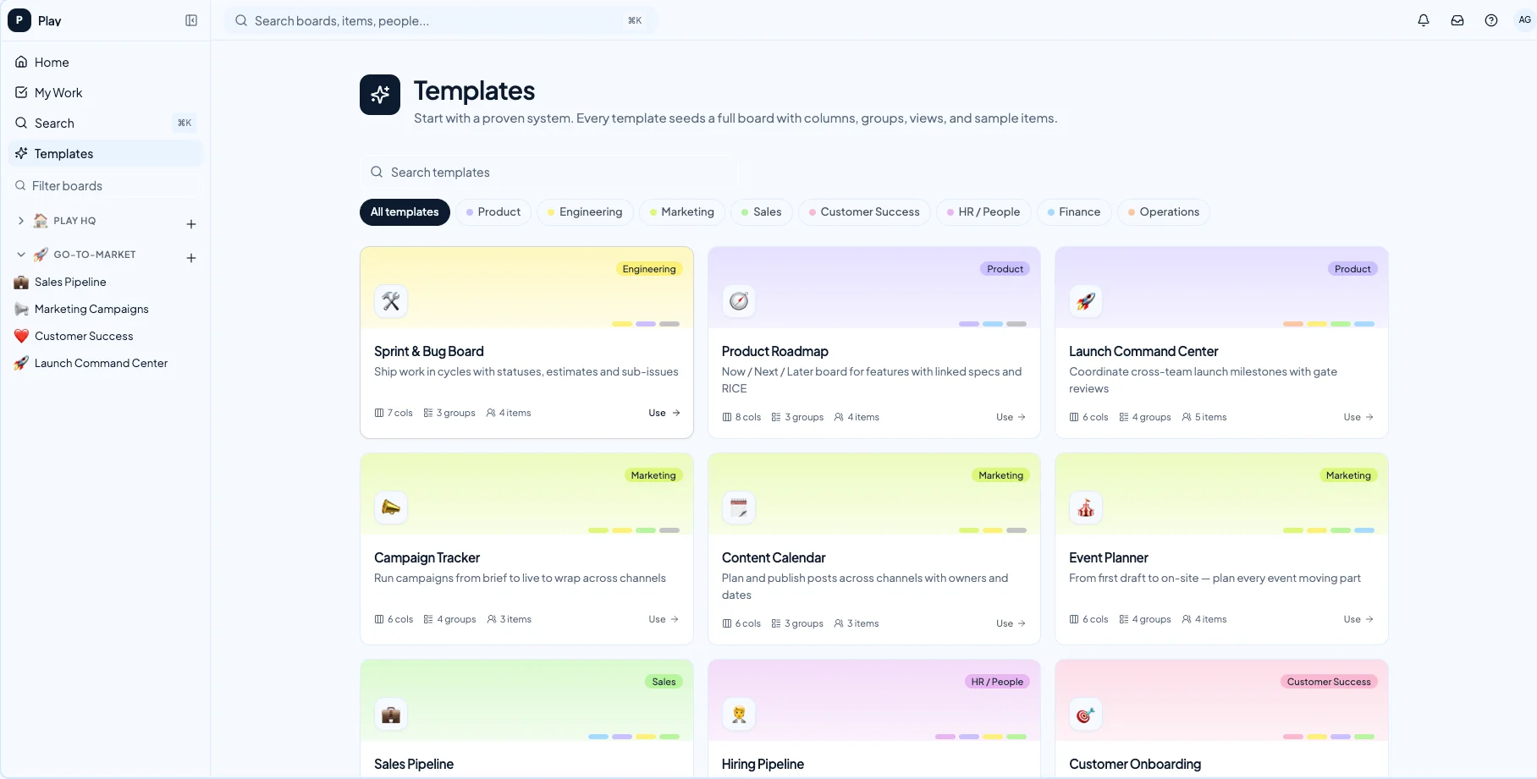Use the Campaign Tracker template
Screen dimensions: 1537x779
[x=664, y=619]
